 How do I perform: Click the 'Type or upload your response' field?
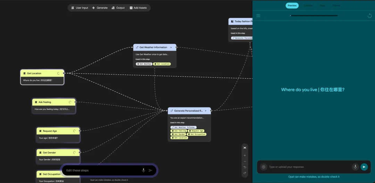point(307,167)
